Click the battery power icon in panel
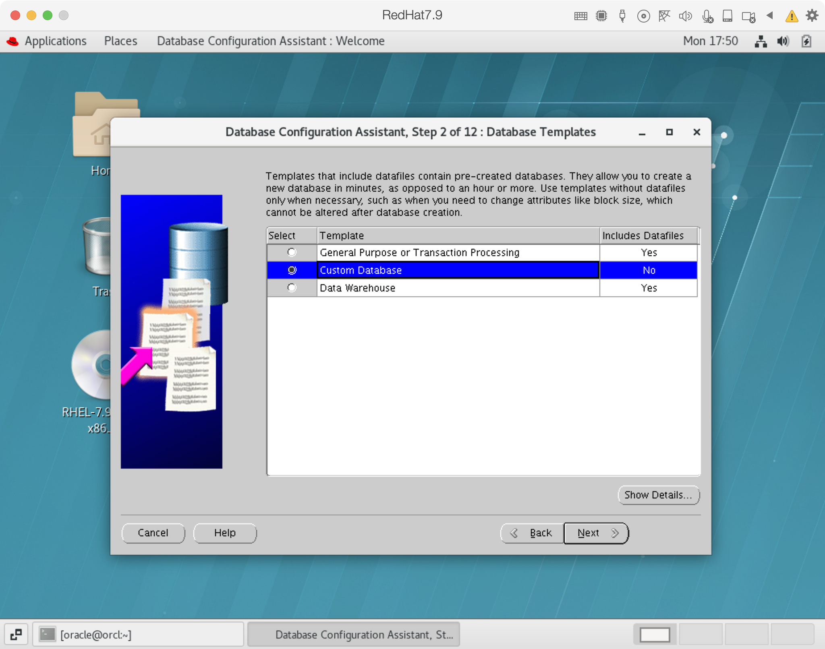The image size is (825, 649). 806,41
